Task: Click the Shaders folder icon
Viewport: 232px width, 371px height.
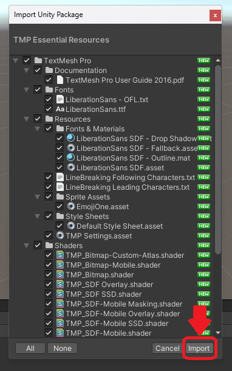Action: [x=49, y=245]
